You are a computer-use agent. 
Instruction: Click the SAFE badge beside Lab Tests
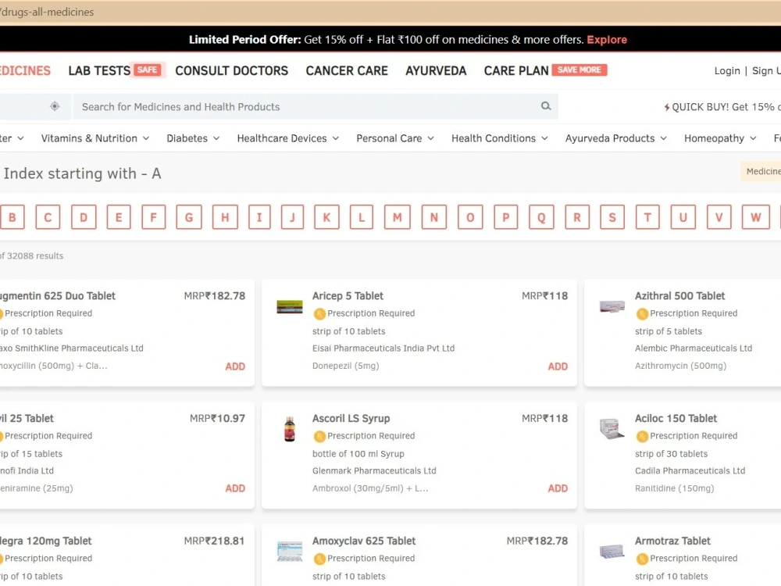click(x=147, y=70)
